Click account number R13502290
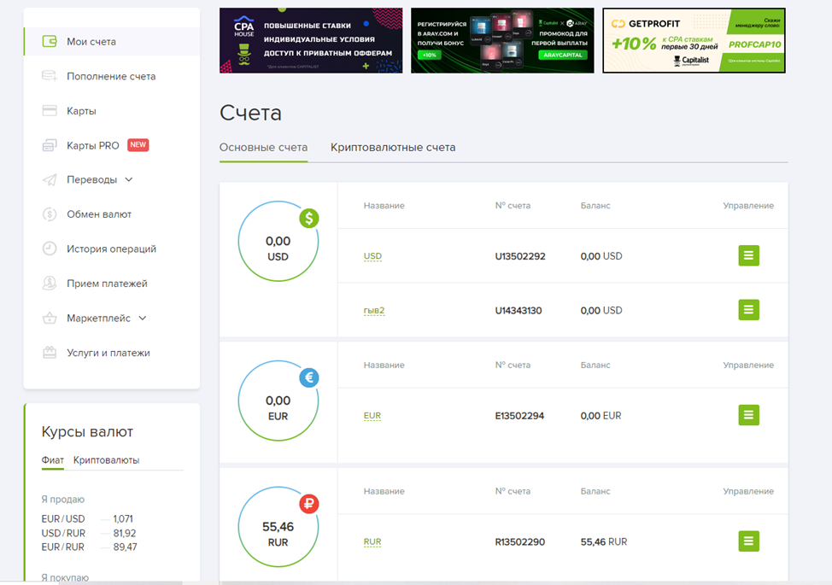 (519, 542)
